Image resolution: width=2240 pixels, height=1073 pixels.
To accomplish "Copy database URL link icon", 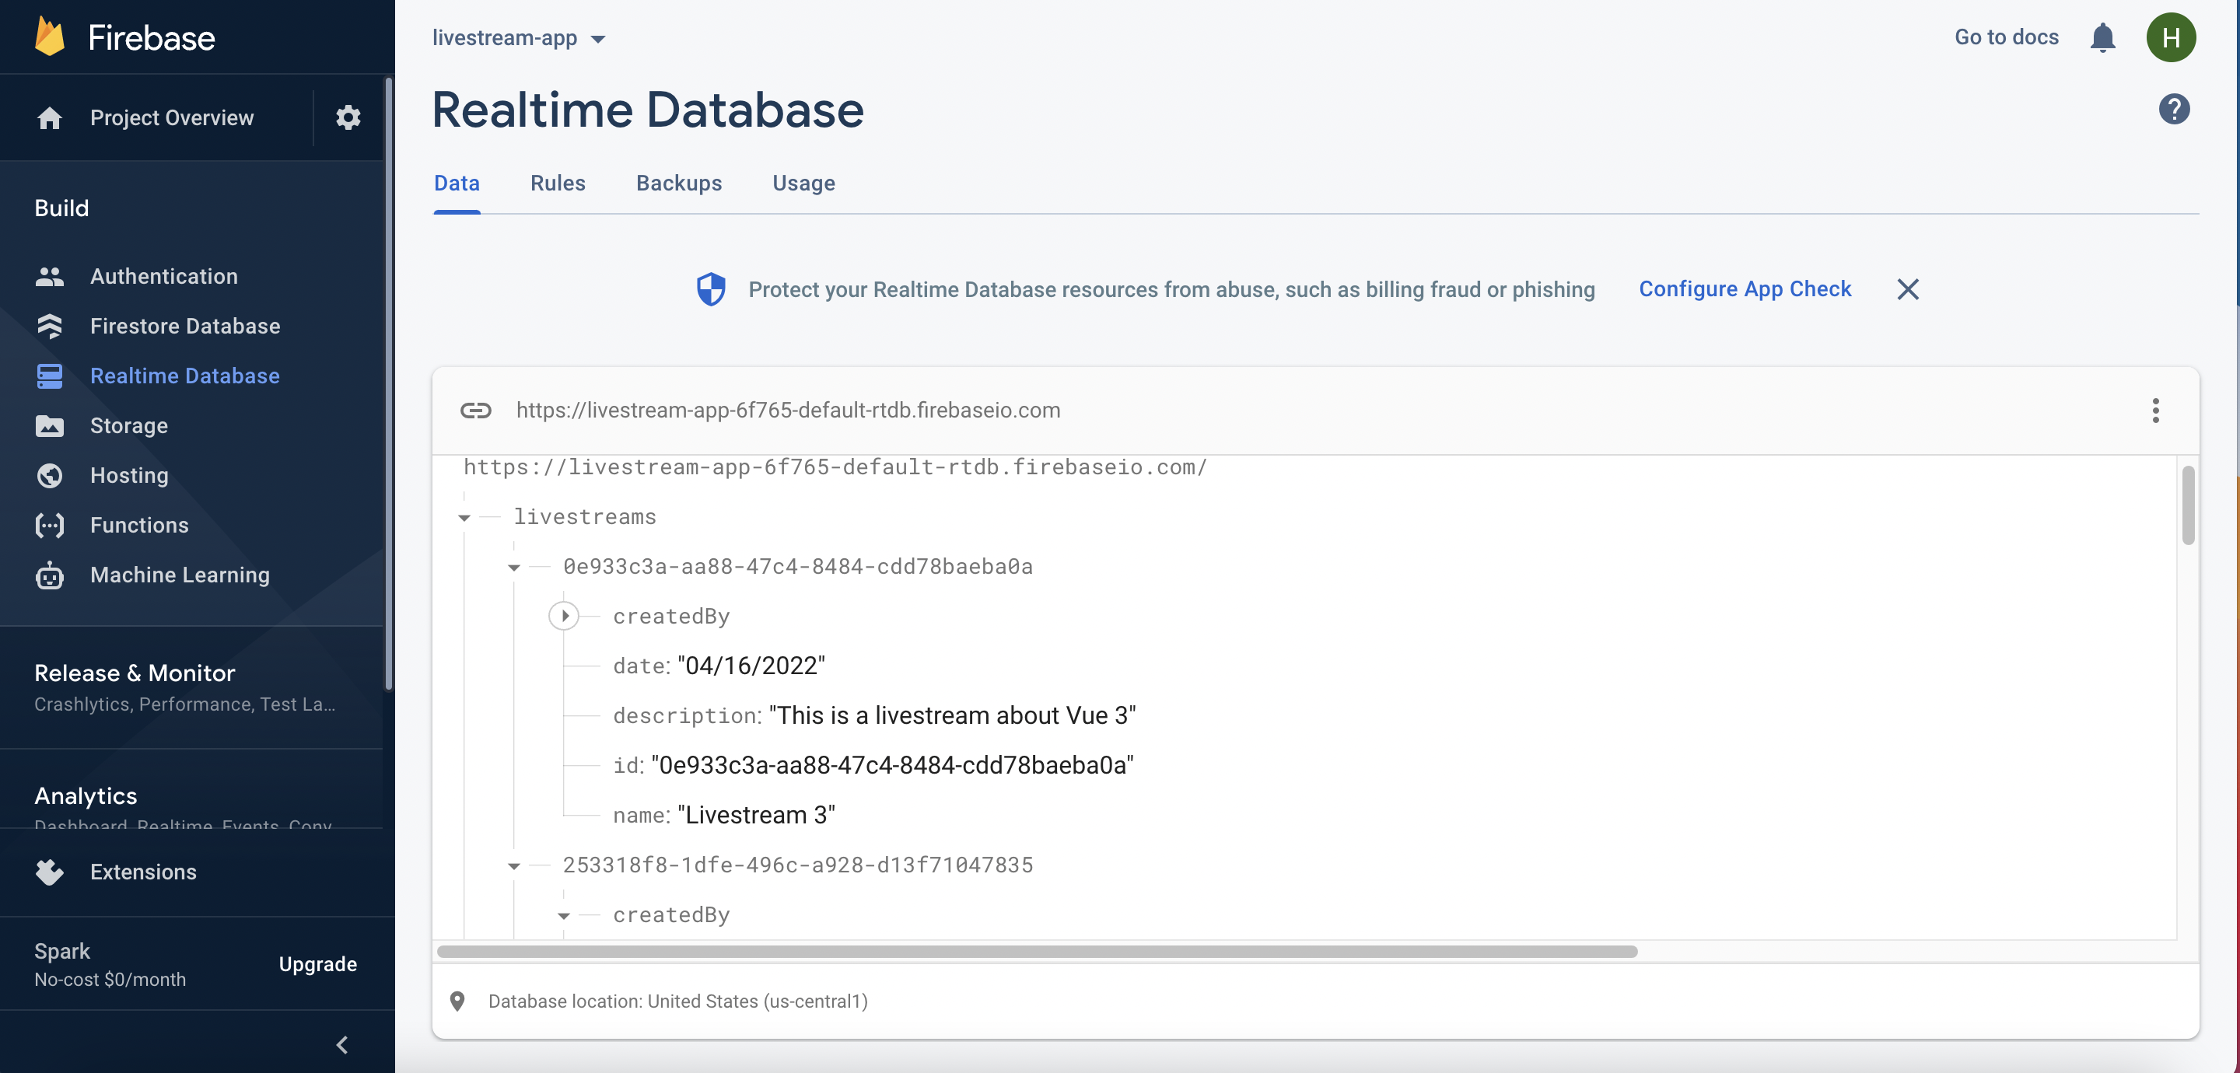I will pos(476,411).
